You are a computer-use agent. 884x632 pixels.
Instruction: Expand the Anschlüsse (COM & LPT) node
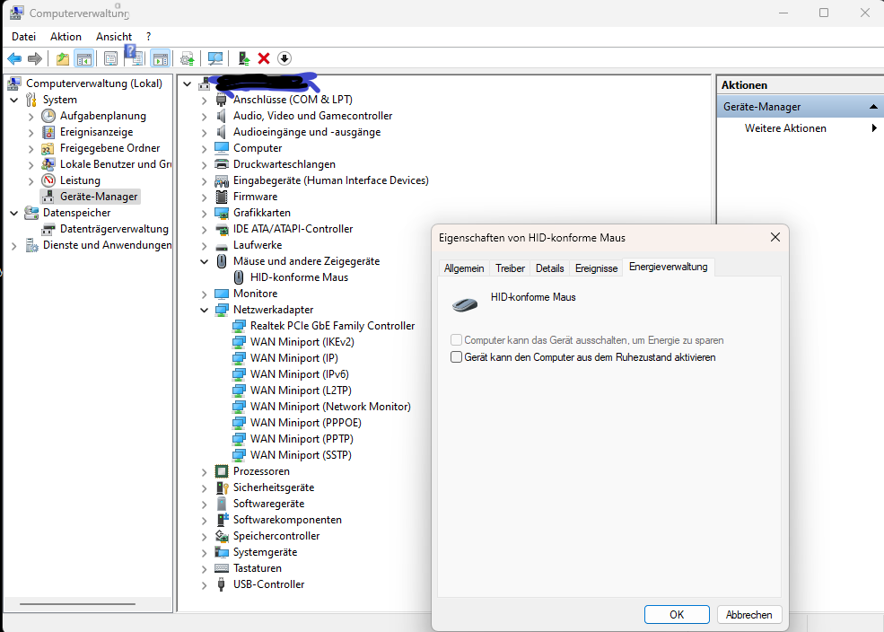click(204, 101)
